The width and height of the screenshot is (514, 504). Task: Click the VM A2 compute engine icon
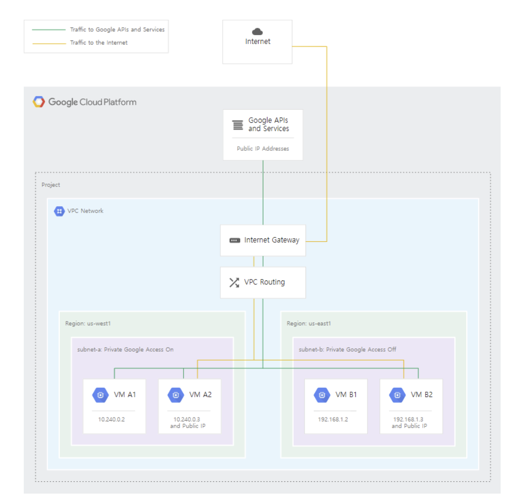pyautogui.click(x=176, y=395)
